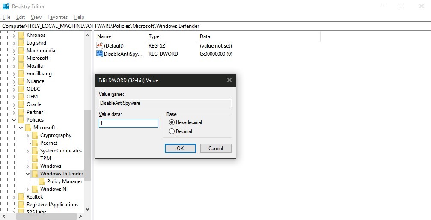Click the tree pane vertical scrollbar down arrow
Viewport: 431px width, 220px height.
coord(88,209)
